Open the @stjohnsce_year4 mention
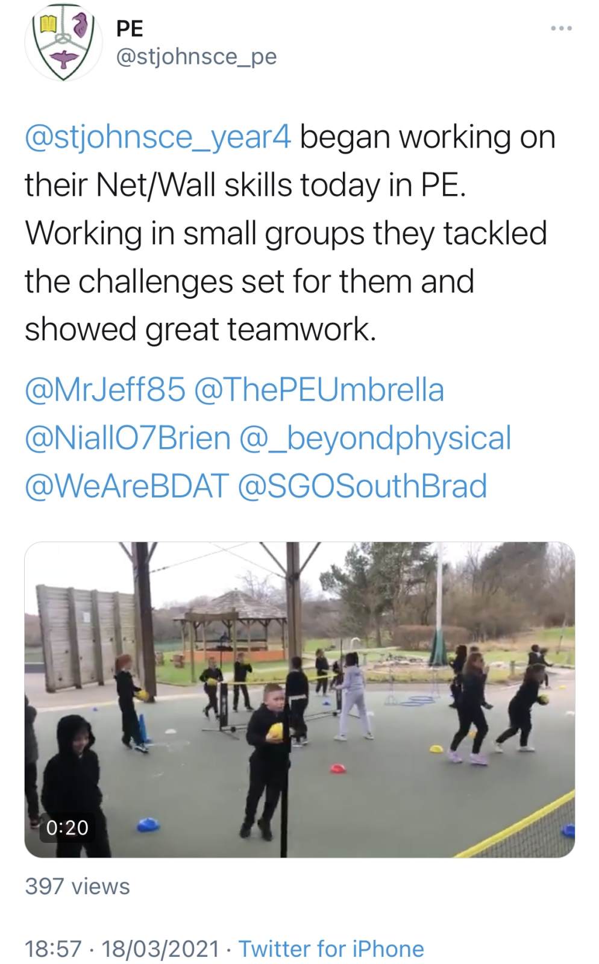 point(158,138)
